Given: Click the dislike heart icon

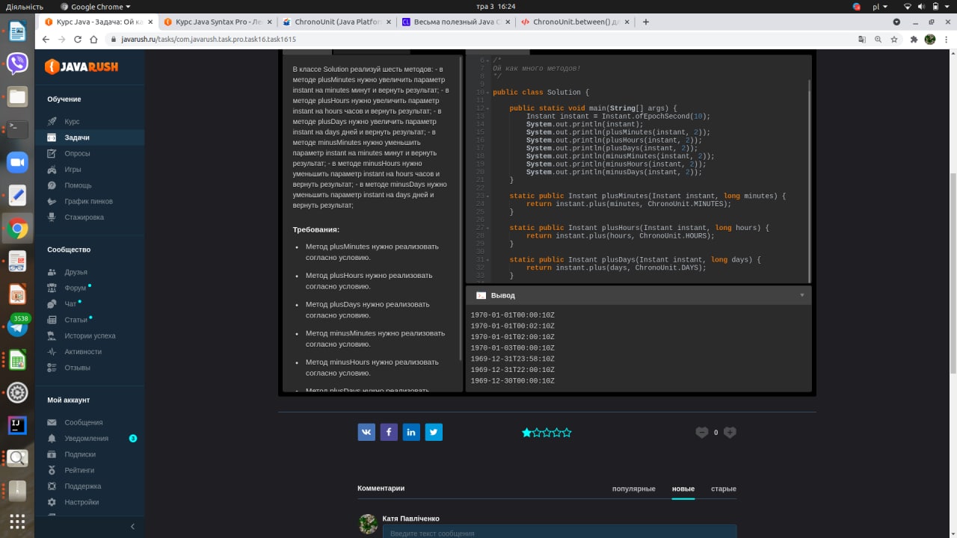Looking at the screenshot, I should (701, 432).
